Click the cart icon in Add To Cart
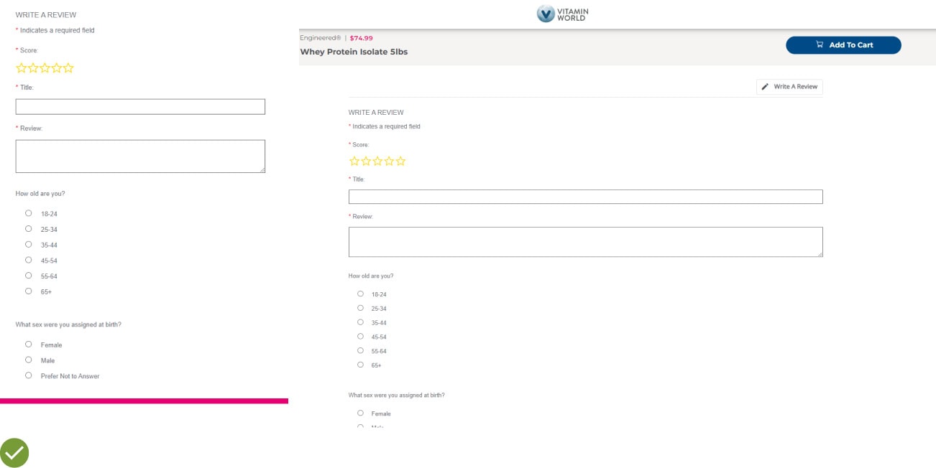The width and height of the screenshot is (936, 468). click(820, 45)
